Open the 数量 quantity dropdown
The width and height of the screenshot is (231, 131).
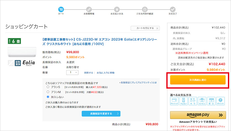pos(72,72)
